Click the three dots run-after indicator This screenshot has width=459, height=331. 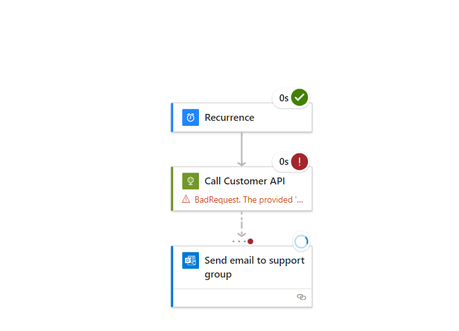coord(239,242)
